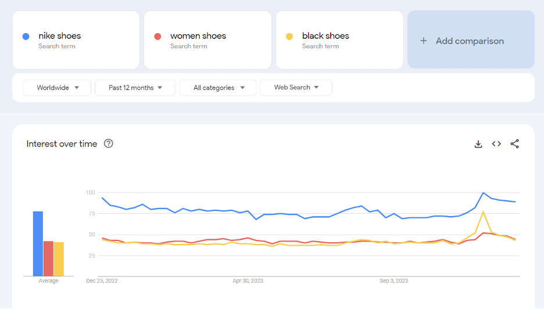Open the Past 12 months time filter
The width and height of the screenshot is (544, 309).
point(135,88)
